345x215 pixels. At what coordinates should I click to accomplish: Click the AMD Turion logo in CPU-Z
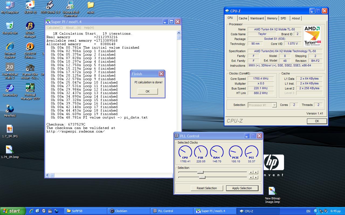312,36
